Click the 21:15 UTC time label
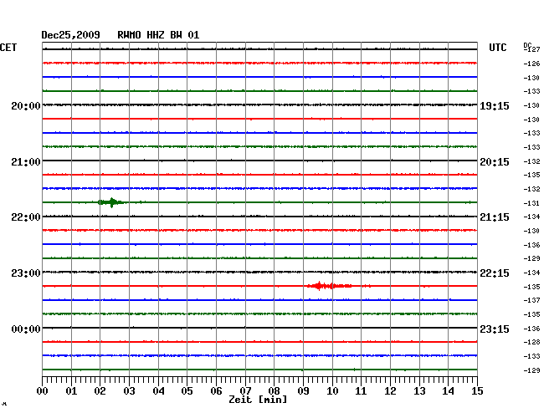544x413 pixels. (x=495, y=217)
